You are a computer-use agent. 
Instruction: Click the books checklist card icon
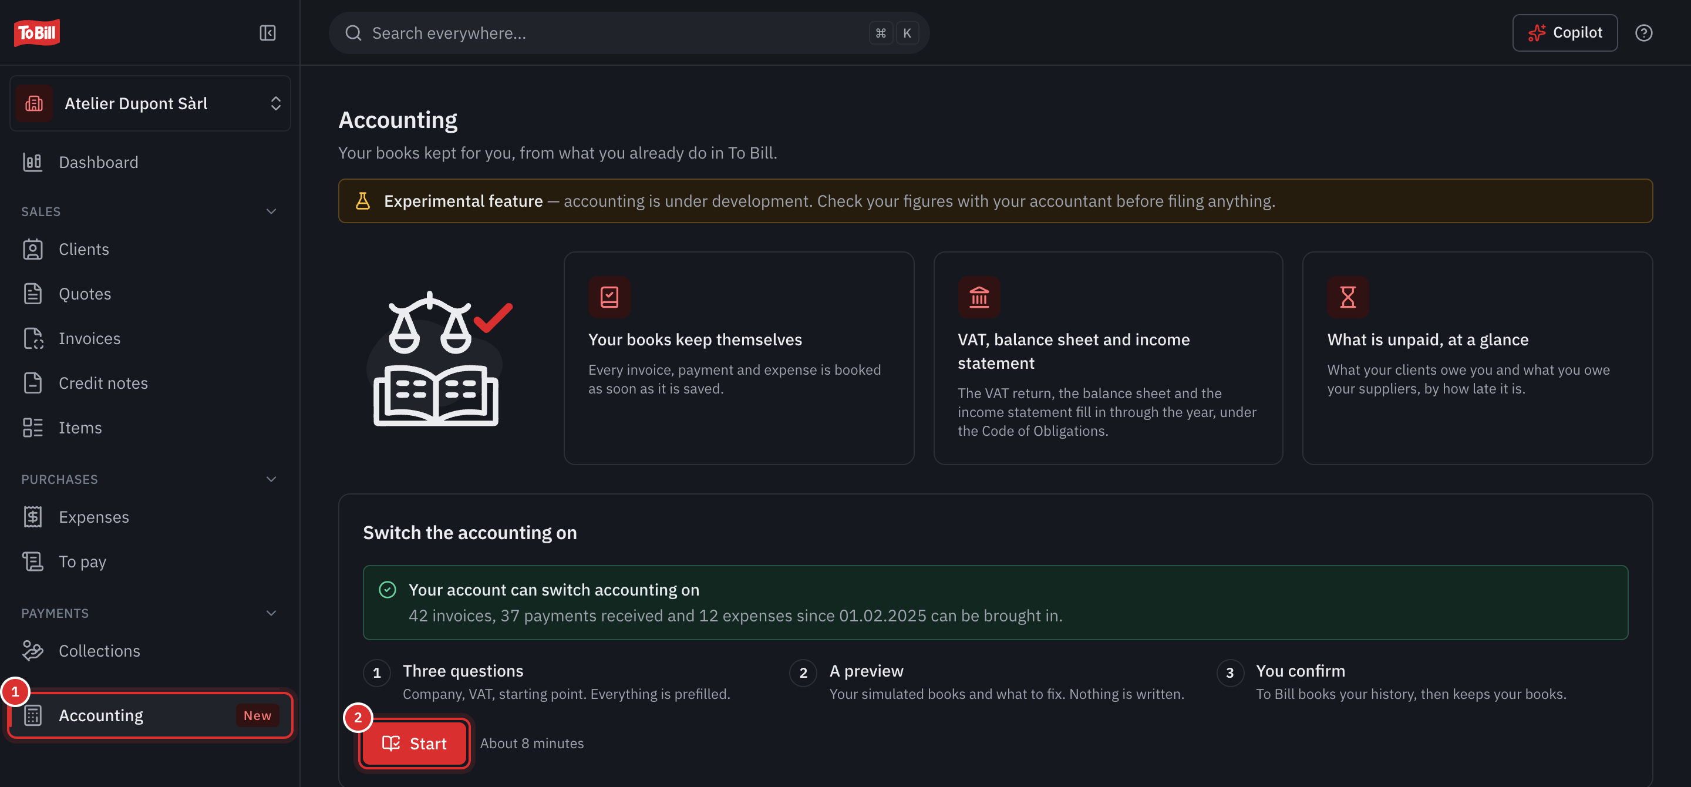609,297
